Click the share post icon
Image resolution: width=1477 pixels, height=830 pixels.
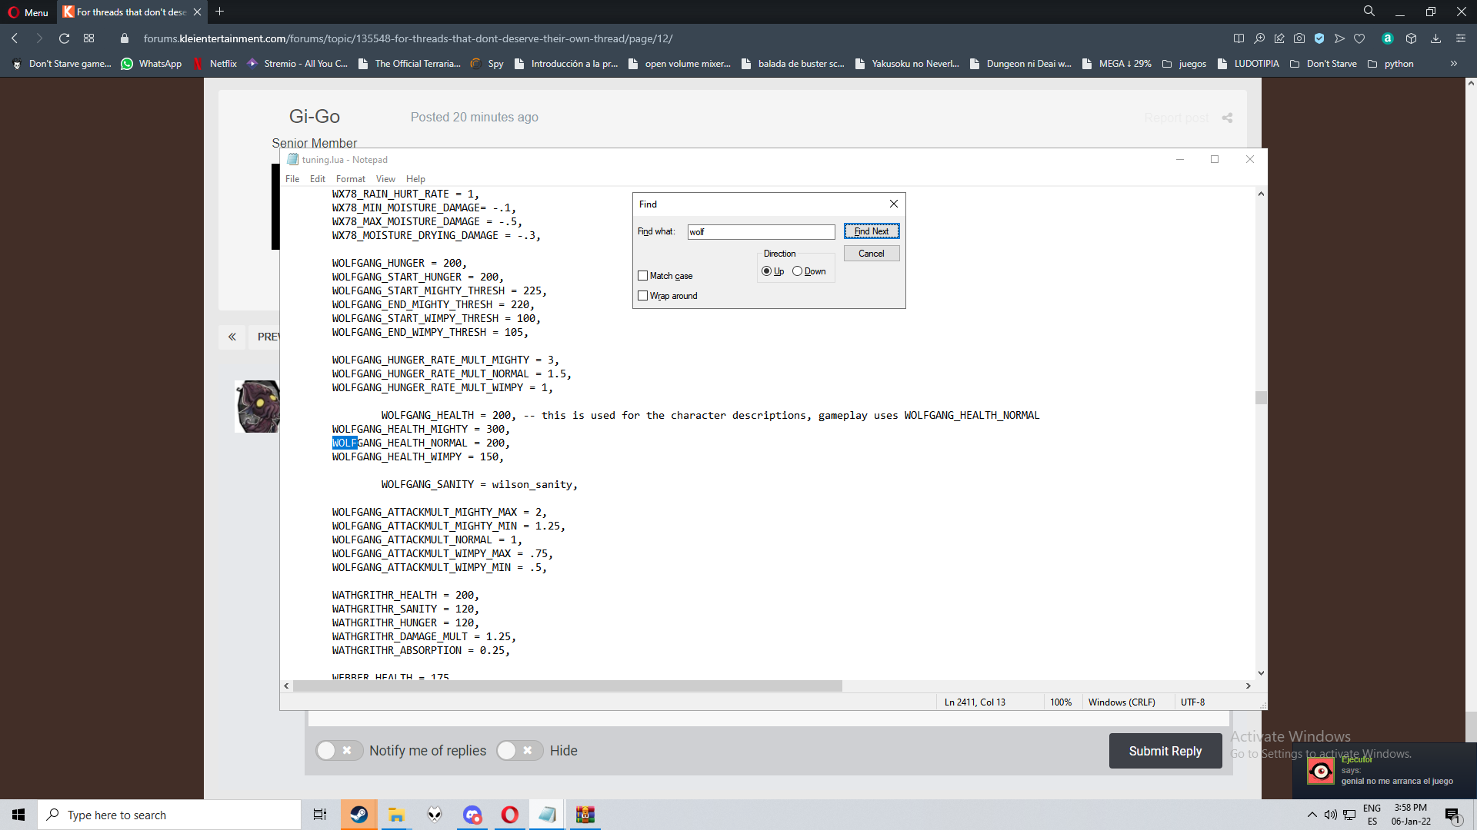click(x=1228, y=118)
